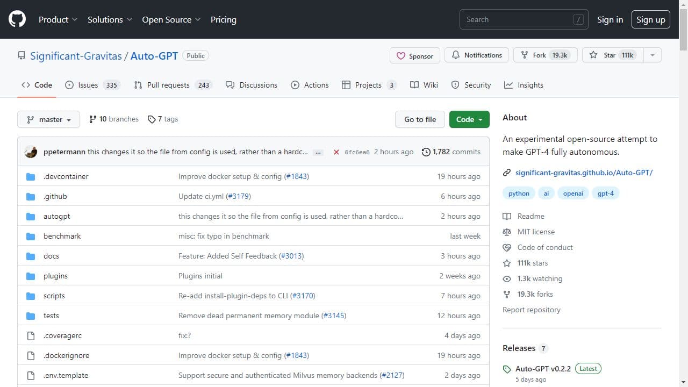Open the Product menu in header

pos(58,19)
